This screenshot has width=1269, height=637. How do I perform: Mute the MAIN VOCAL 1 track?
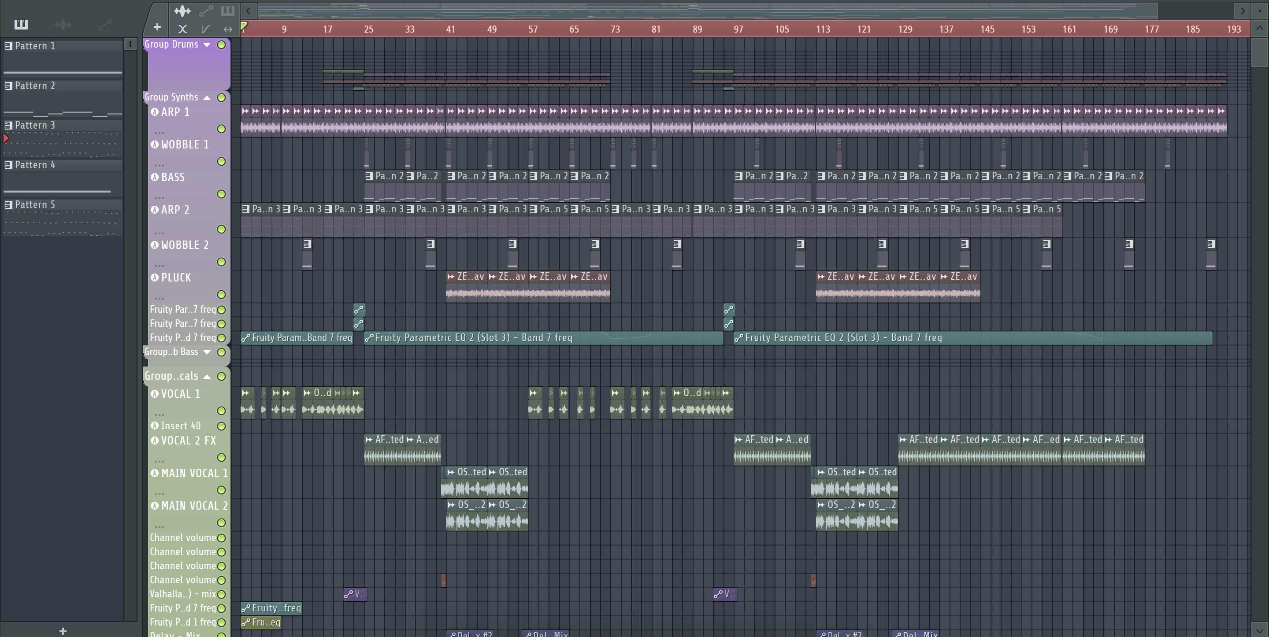(x=222, y=490)
